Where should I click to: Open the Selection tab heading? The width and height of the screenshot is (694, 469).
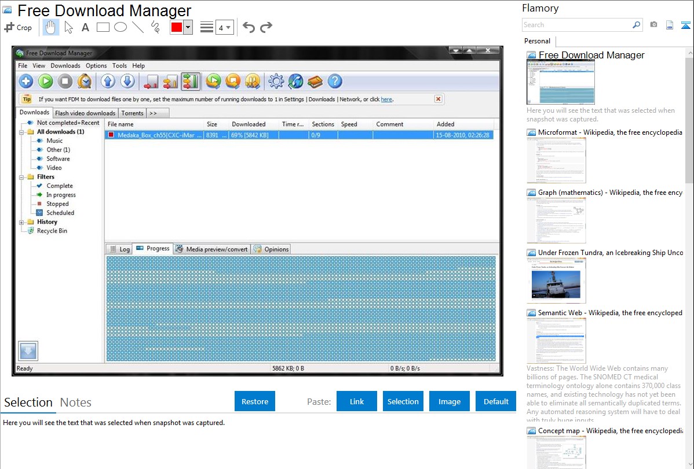tap(28, 402)
